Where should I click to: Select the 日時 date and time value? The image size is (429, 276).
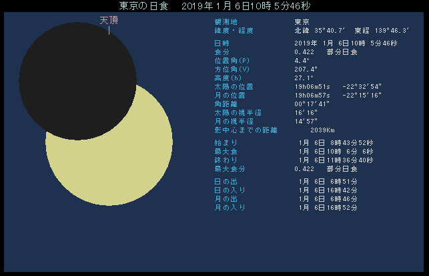[x=345, y=43]
